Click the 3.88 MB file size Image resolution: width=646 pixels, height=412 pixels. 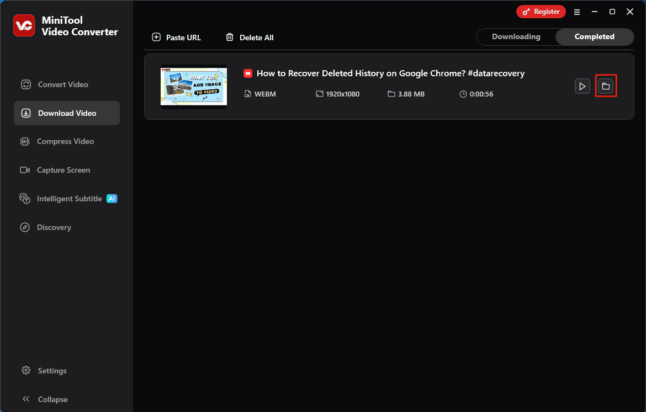411,94
